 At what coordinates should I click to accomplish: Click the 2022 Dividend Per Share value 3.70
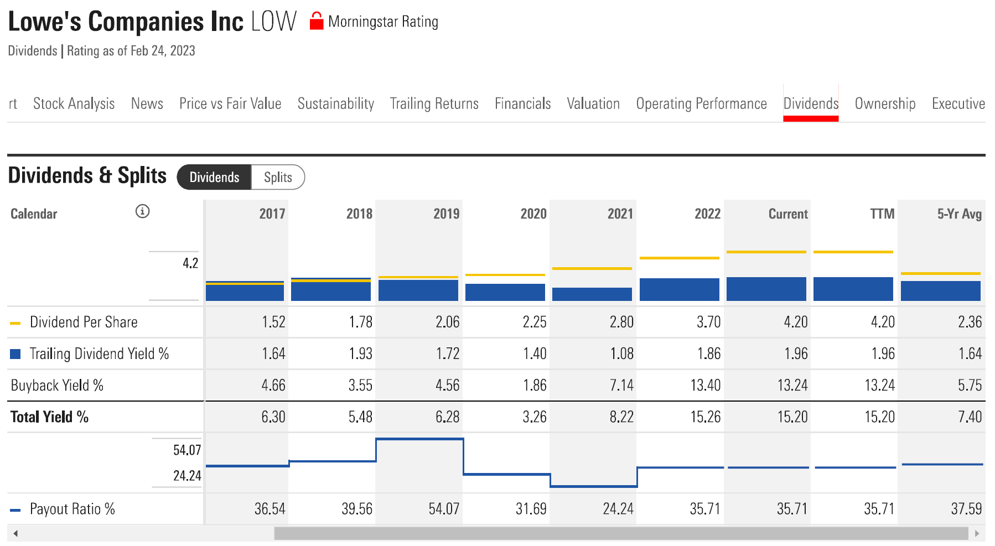[708, 322]
